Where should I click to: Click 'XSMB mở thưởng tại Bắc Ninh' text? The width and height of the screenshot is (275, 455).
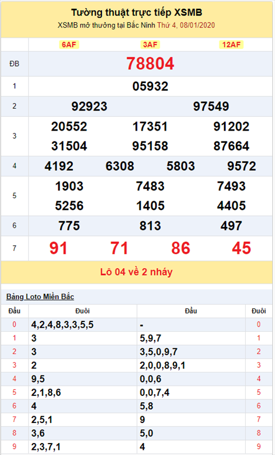pos(107,25)
